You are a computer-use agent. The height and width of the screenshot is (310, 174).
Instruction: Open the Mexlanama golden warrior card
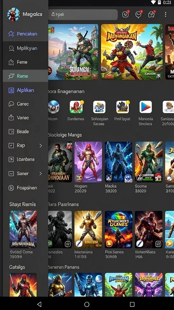pyautogui.click(x=88, y=229)
